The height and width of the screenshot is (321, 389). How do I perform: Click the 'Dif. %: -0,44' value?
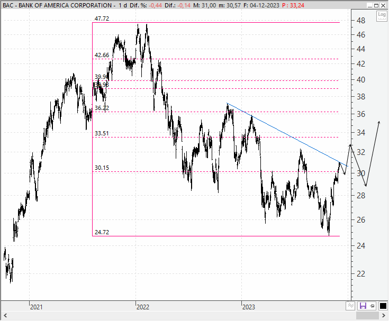point(146,5)
